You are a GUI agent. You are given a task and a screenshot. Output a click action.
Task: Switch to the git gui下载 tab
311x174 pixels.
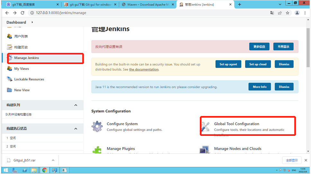[90, 4]
